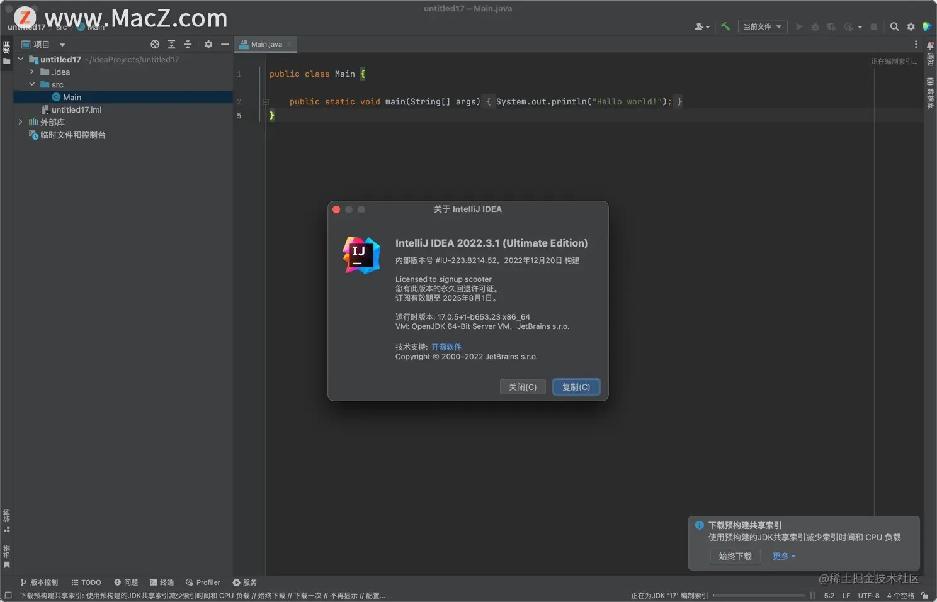Click src in the navigation breadcrumb
The height and width of the screenshot is (602, 937).
(61, 27)
